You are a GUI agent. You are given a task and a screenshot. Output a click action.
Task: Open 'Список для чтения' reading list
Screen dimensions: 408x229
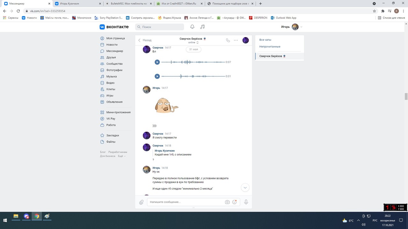point(391,18)
